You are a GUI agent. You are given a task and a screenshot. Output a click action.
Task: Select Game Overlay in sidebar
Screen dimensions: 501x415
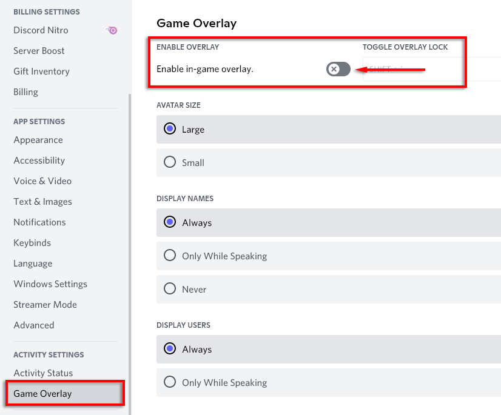(x=42, y=394)
